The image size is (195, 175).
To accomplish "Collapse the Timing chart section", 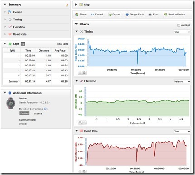I will tap(77, 31).
